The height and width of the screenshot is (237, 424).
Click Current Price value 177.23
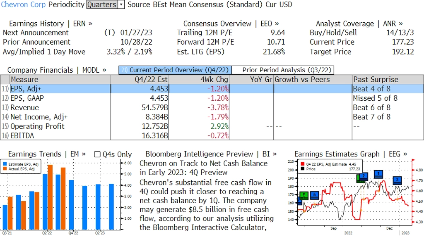click(x=403, y=42)
